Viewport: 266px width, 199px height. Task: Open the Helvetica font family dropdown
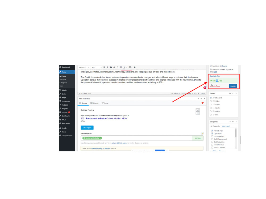pyautogui.click(x=84, y=67)
